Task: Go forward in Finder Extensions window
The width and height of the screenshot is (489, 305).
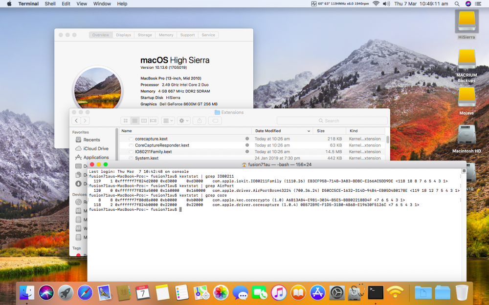Action: [x=85, y=121]
